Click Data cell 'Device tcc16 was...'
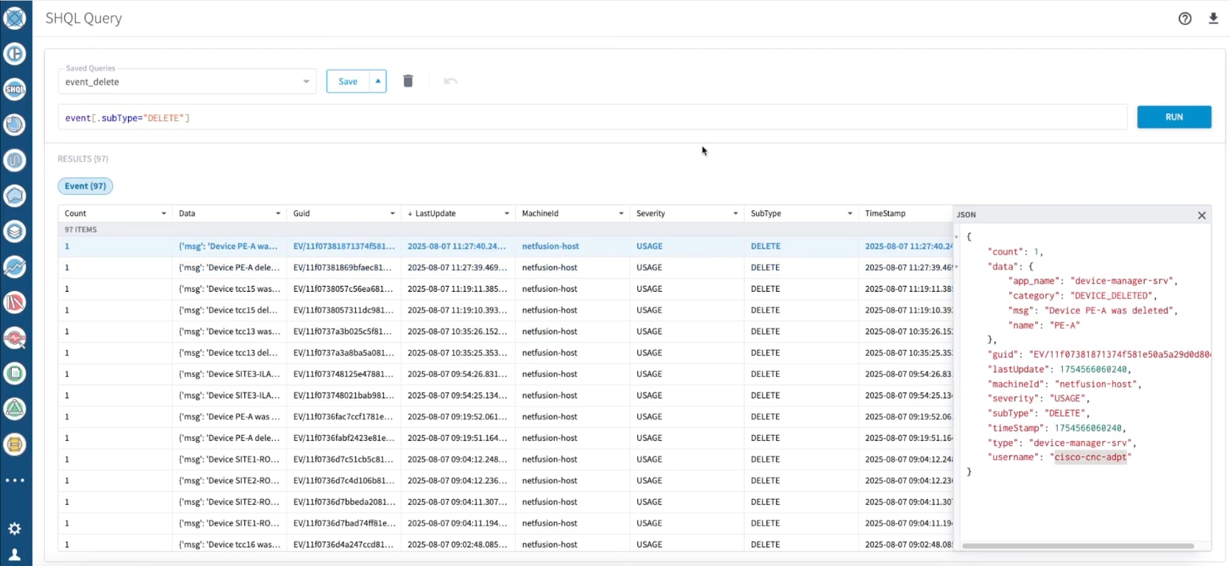This screenshot has width=1230, height=566. [x=230, y=545]
